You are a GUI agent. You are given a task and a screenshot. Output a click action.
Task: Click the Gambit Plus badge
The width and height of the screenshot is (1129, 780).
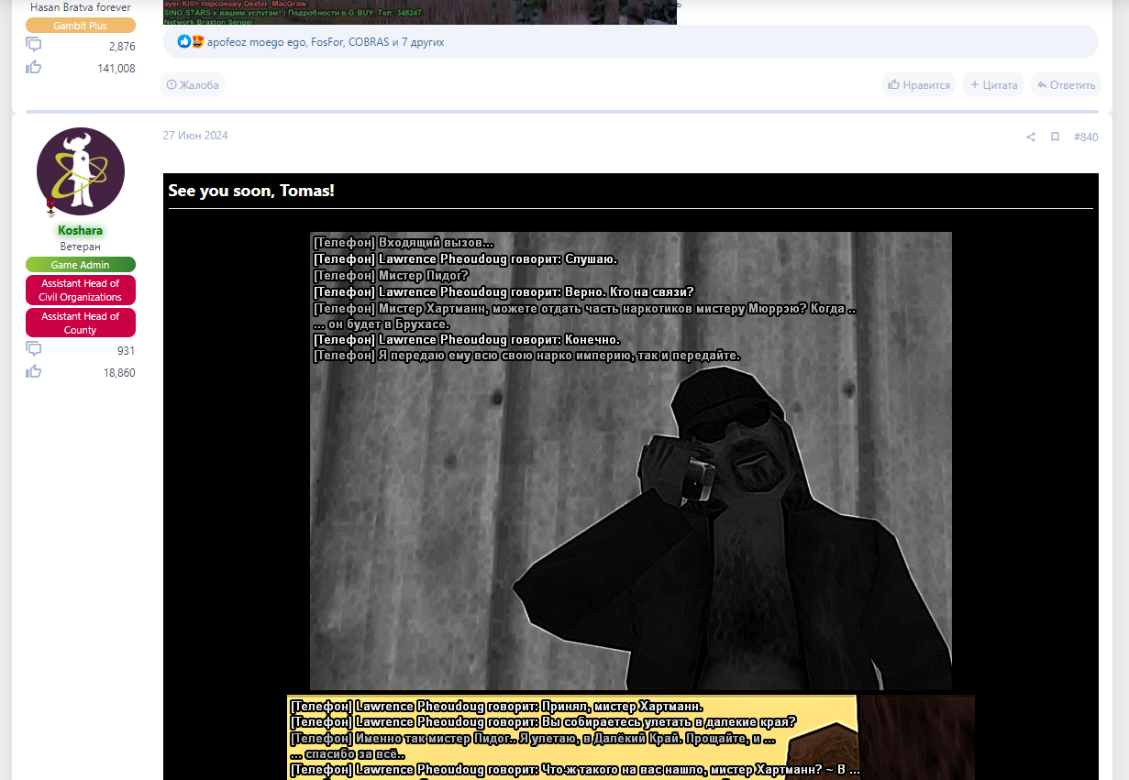pyautogui.click(x=81, y=26)
